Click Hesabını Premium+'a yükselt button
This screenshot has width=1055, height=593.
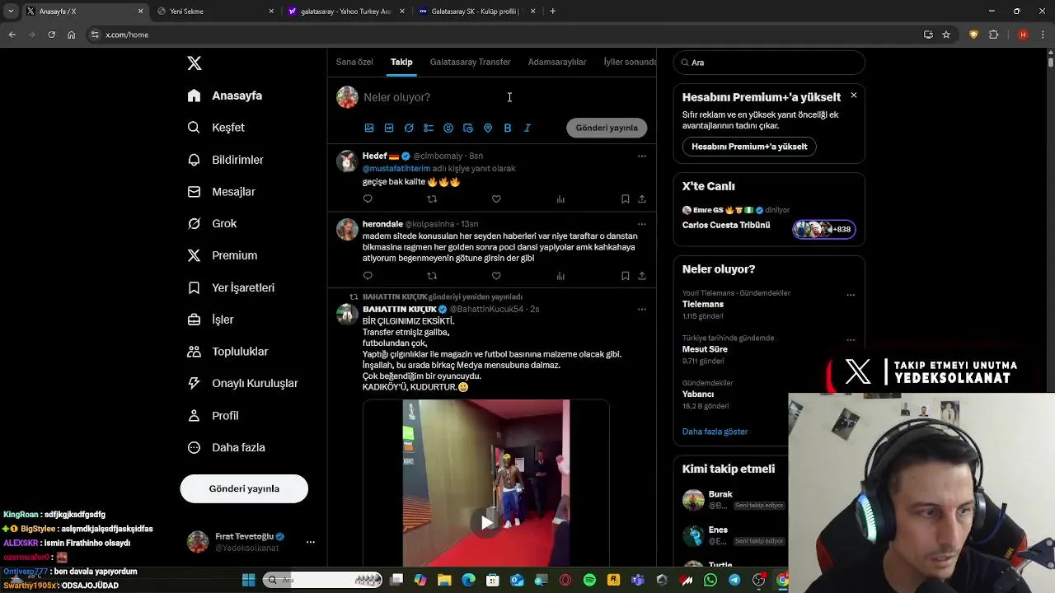pos(749,147)
